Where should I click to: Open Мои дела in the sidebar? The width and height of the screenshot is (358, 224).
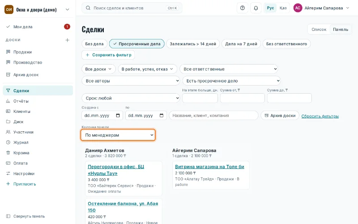[38, 27]
